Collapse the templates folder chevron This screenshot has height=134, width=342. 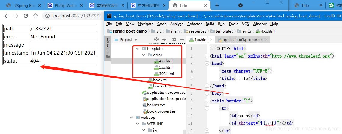[138, 49]
